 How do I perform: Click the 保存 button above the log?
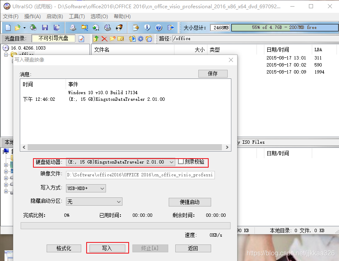click(213, 74)
